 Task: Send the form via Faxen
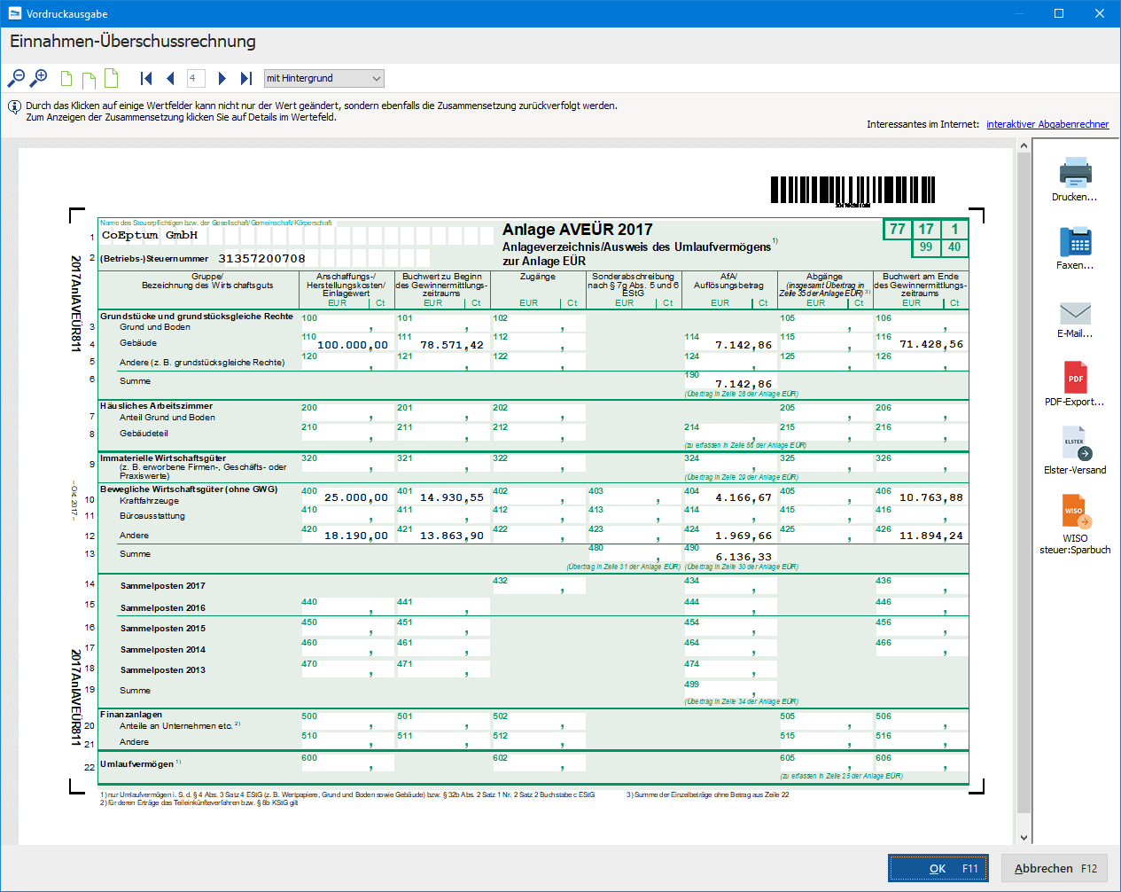(1075, 246)
